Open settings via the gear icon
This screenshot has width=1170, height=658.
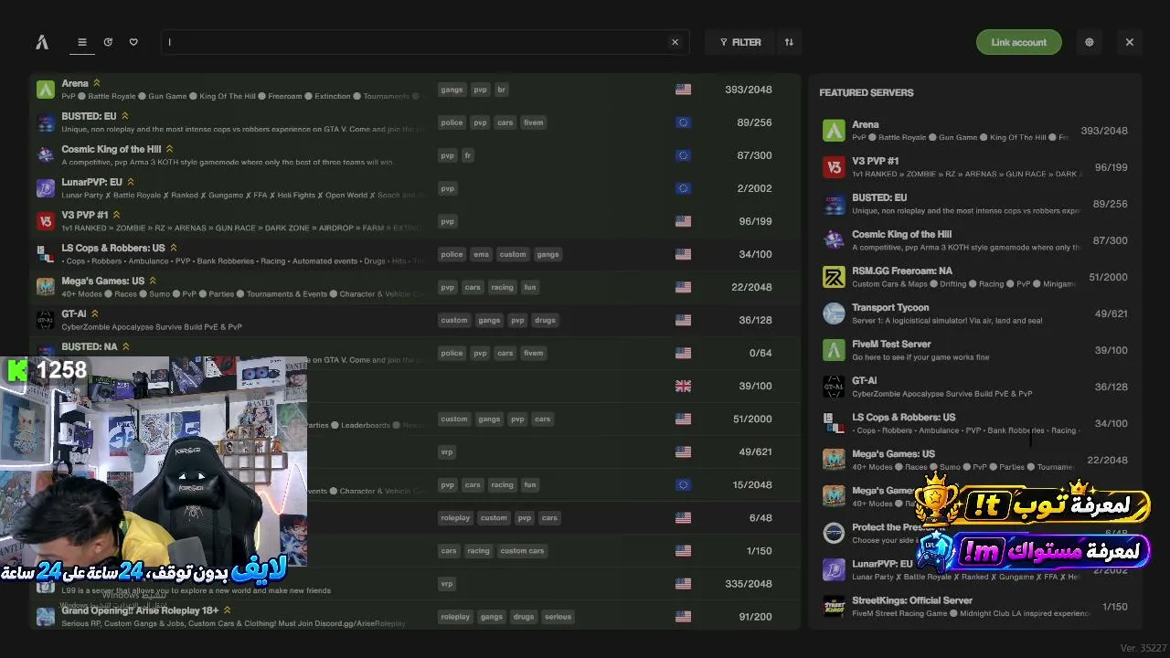1089,42
